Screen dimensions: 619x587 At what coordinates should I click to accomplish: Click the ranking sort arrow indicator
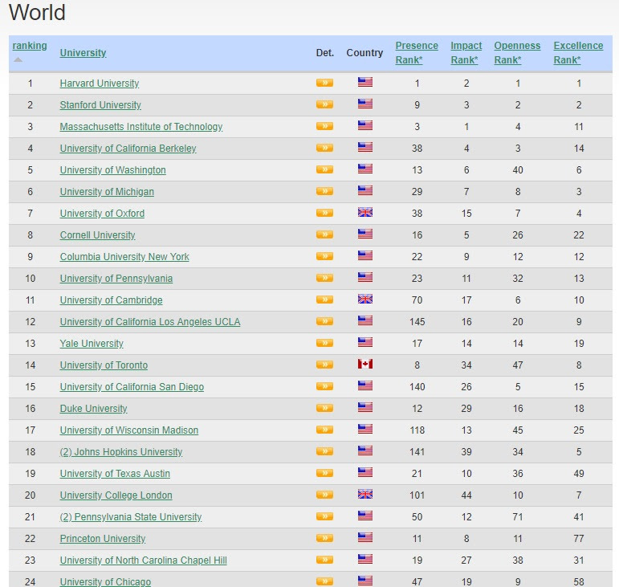tap(18, 59)
